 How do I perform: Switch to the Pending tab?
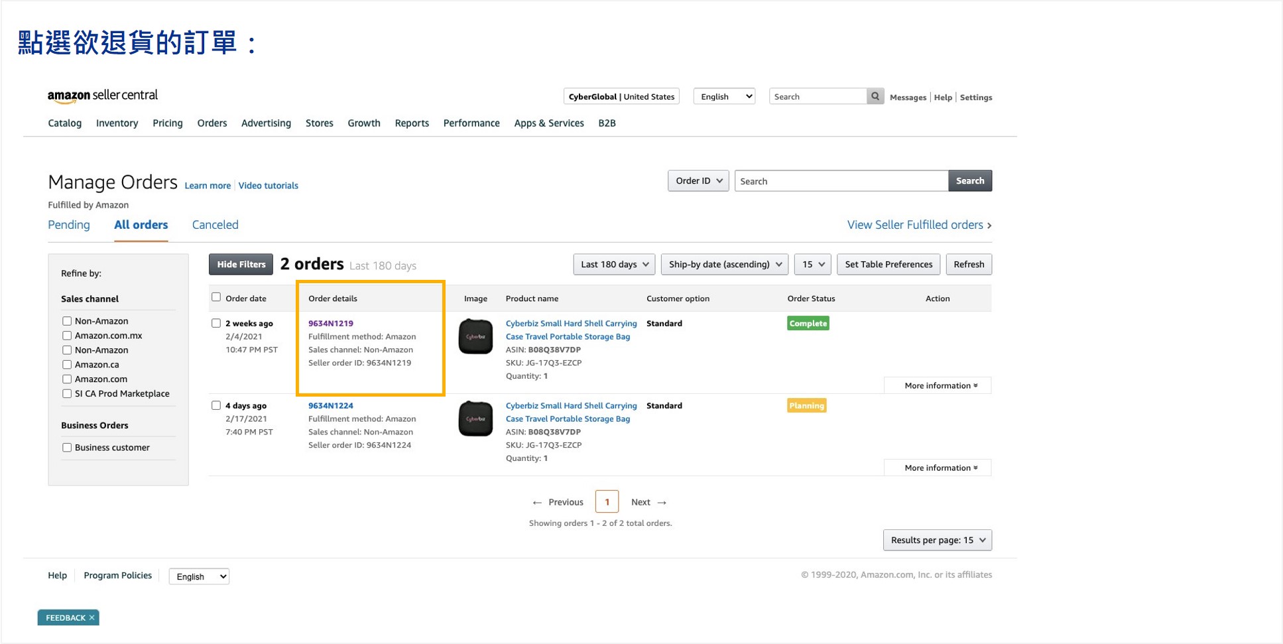[69, 225]
